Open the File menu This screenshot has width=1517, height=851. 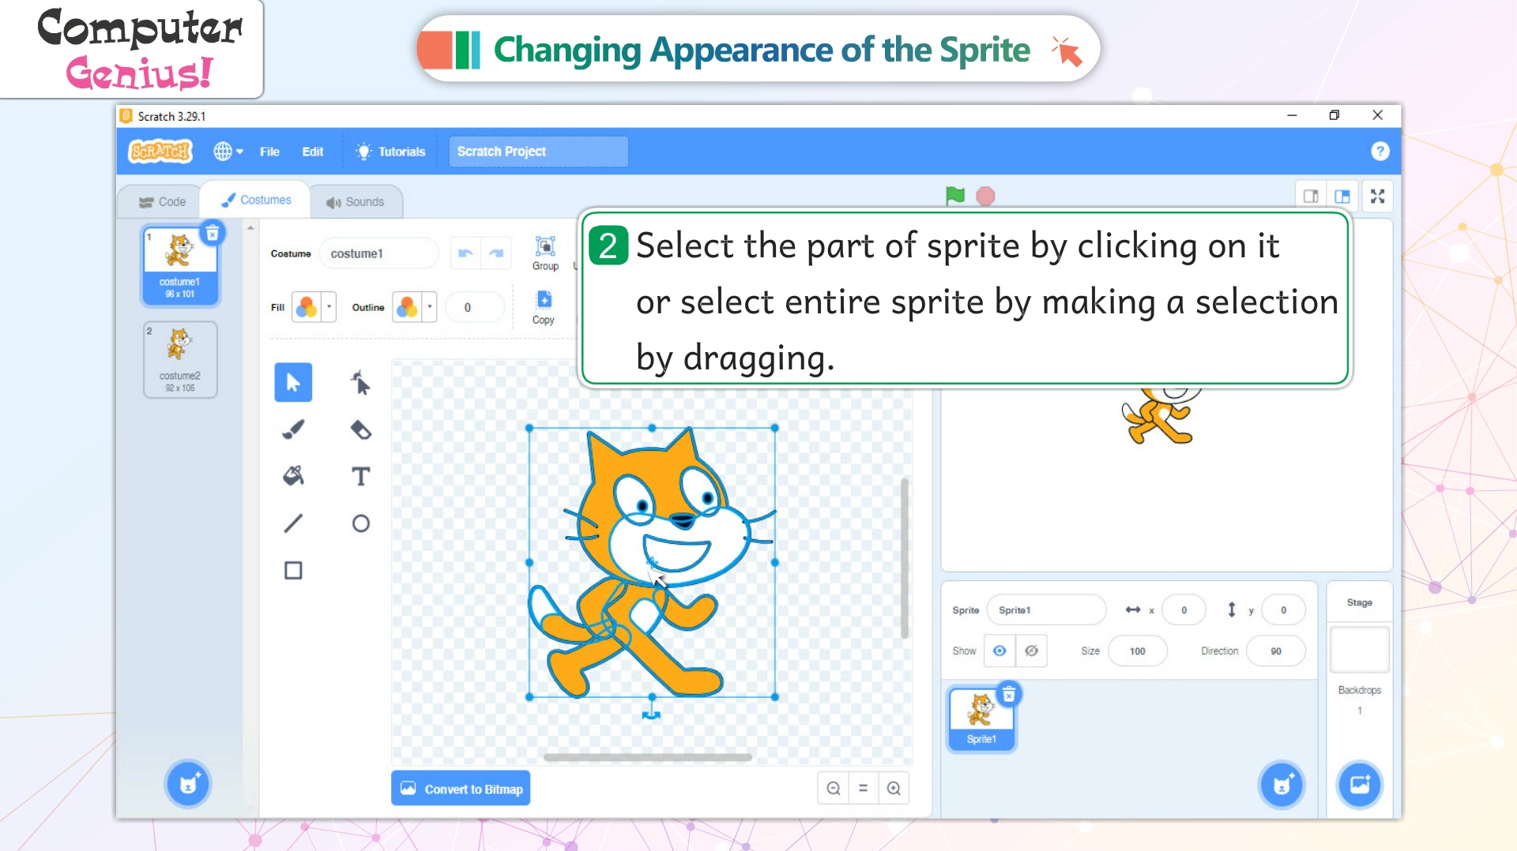[269, 152]
